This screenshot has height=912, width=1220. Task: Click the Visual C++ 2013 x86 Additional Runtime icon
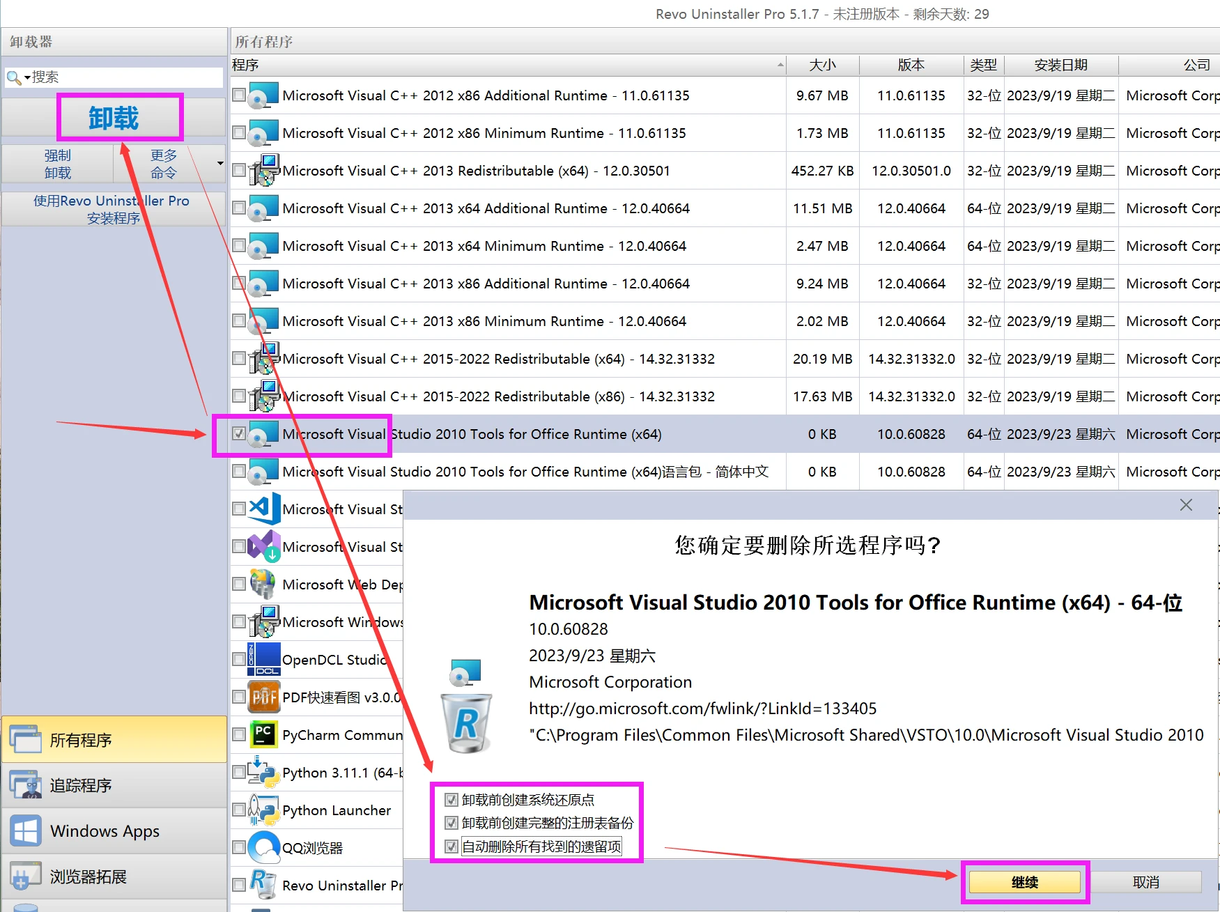(264, 284)
